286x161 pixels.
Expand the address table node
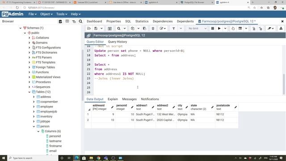point(34,97)
